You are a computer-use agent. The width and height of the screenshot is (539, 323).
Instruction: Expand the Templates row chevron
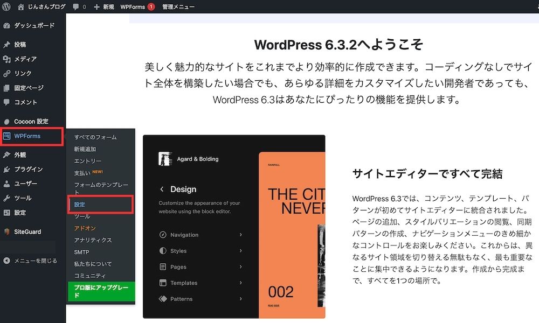click(240, 283)
